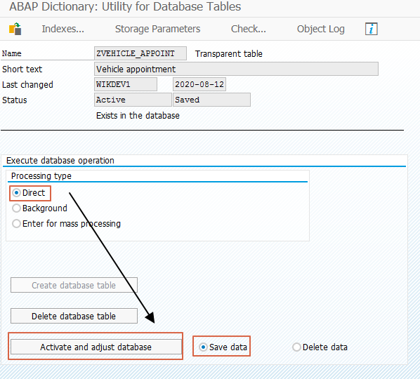The width and height of the screenshot is (420, 379).
Task: Open Indexes... from the toolbar
Action: click(x=63, y=29)
